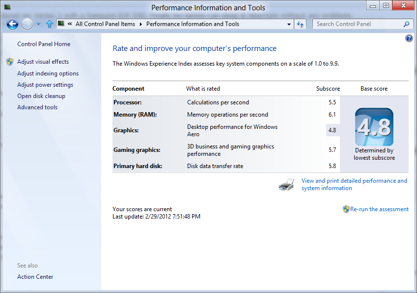This screenshot has height=293, width=417.
Task: Click the shield icon beside Re-run the assessment
Action: point(346,209)
